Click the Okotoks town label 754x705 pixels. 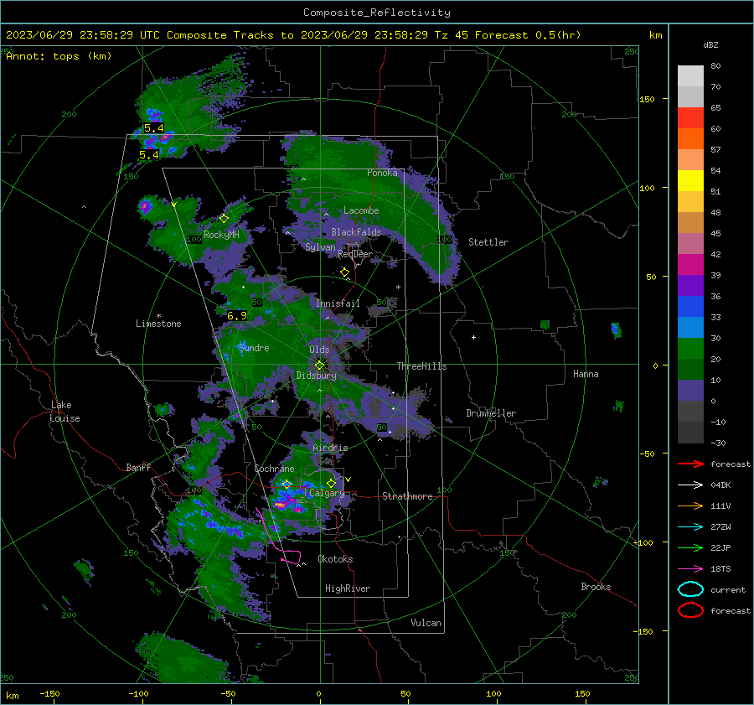pyautogui.click(x=335, y=559)
